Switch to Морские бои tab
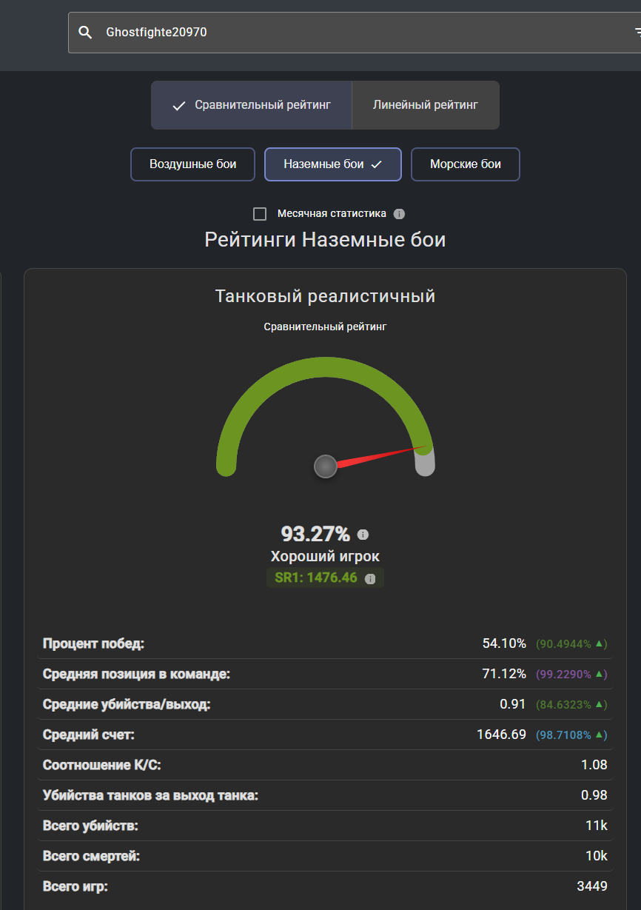The height and width of the screenshot is (910, 641). coord(465,164)
